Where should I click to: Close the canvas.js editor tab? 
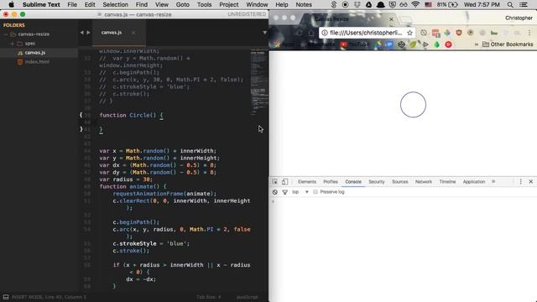[x=133, y=33]
